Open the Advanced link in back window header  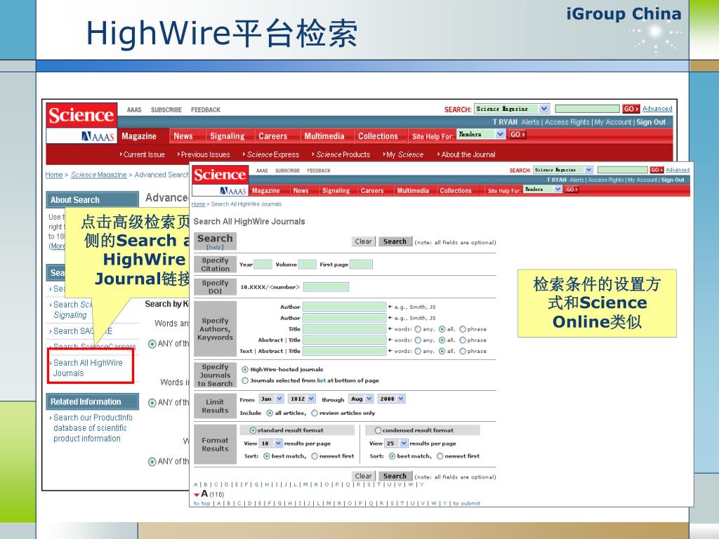(x=657, y=109)
